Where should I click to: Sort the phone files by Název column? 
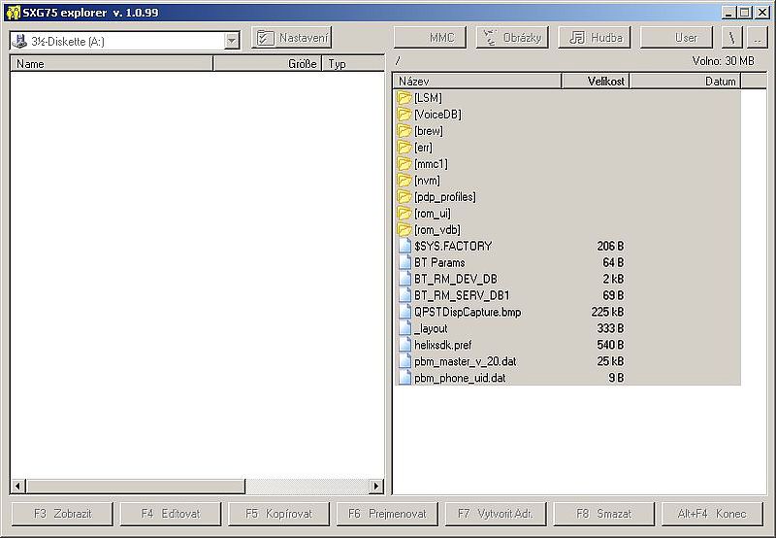pos(476,82)
